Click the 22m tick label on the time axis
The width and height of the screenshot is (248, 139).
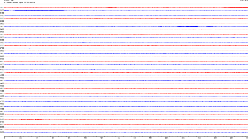(183, 138)
